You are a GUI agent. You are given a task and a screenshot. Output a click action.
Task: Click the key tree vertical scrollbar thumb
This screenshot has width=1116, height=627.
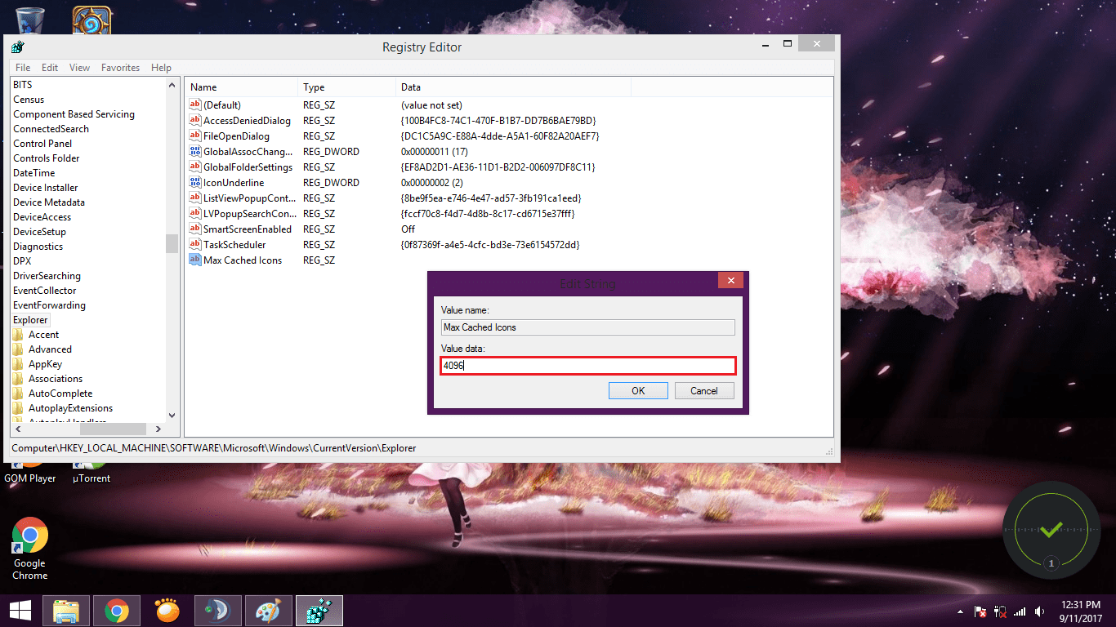tap(172, 243)
